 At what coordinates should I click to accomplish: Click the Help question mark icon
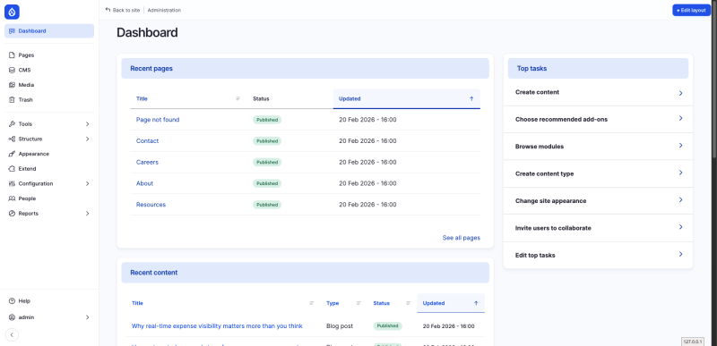pos(12,301)
